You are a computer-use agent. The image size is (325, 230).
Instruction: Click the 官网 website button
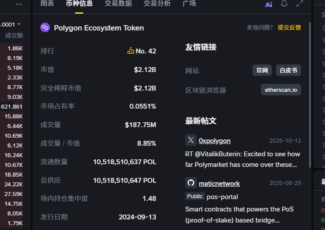tap(262, 70)
